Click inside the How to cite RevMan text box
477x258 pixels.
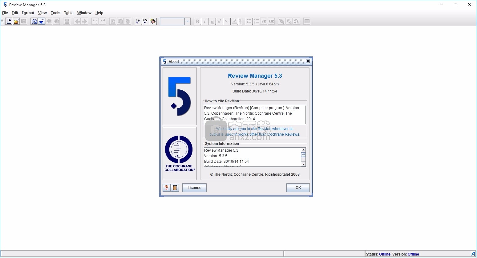255,114
